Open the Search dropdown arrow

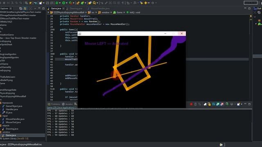pyautogui.click(x=97, y=3)
